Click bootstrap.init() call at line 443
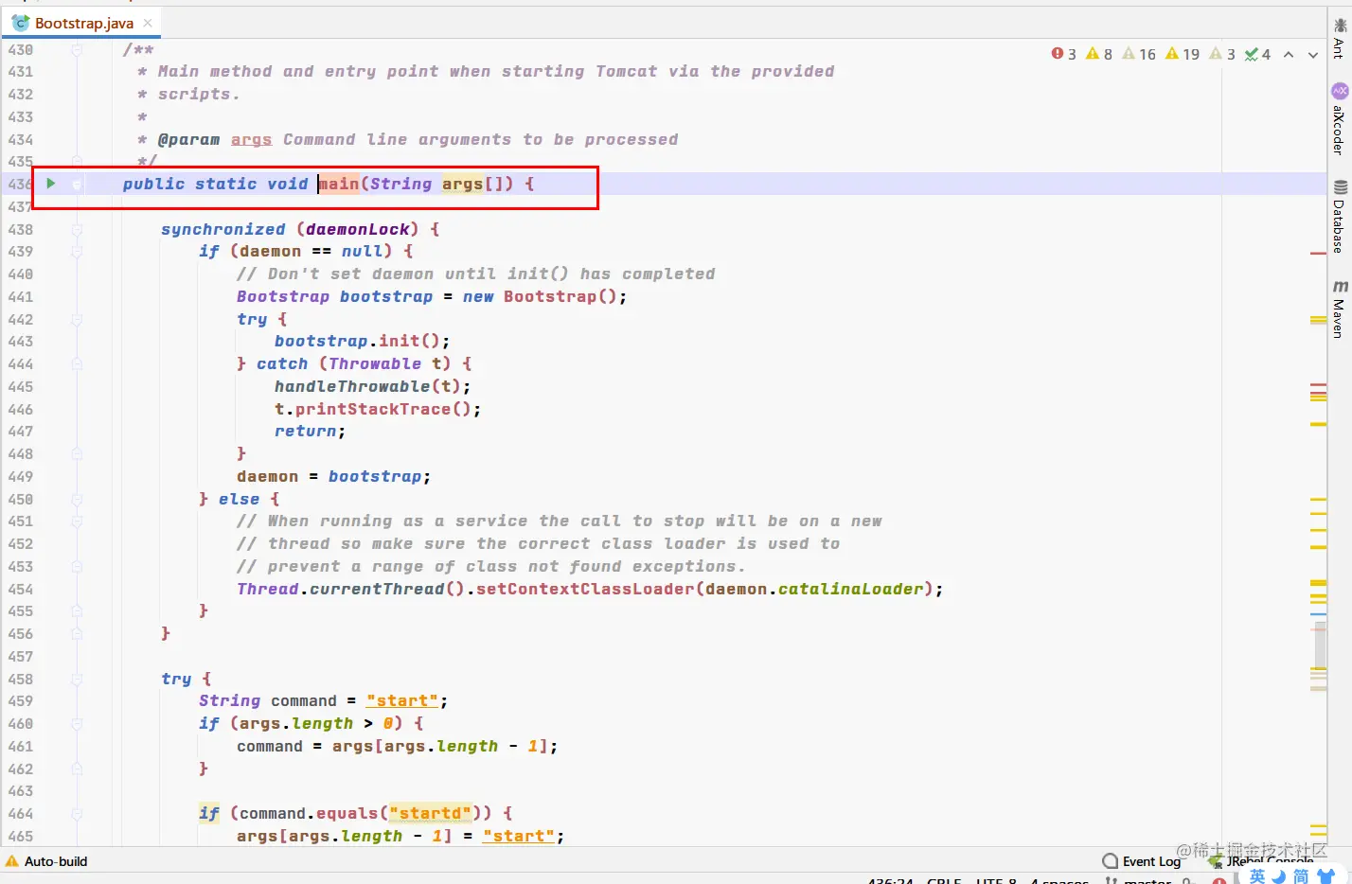The width and height of the screenshot is (1352, 884). tap(362, 341)
